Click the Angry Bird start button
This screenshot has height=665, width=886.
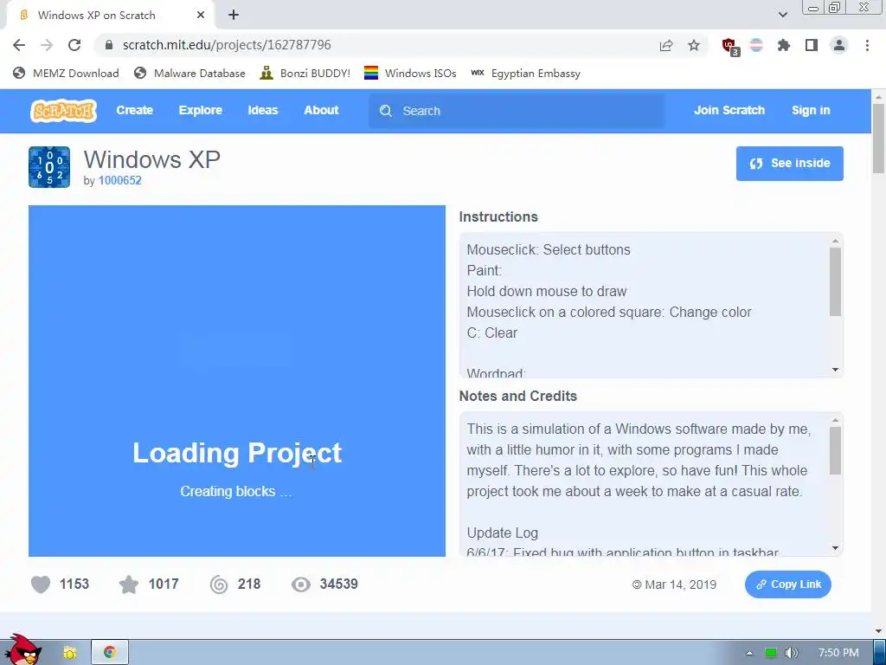22,649
